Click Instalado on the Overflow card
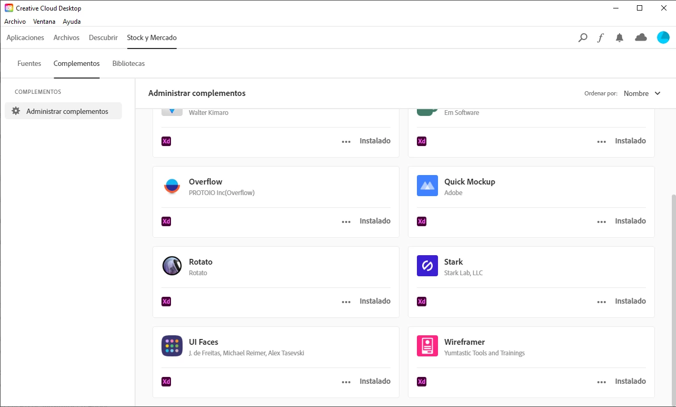 (x=375, y=221)
